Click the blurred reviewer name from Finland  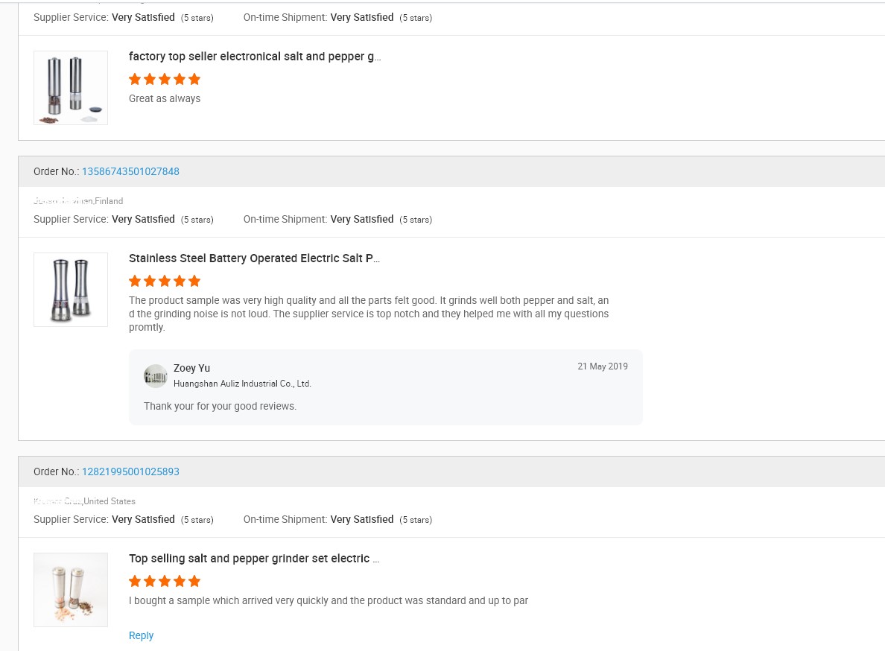63,201
